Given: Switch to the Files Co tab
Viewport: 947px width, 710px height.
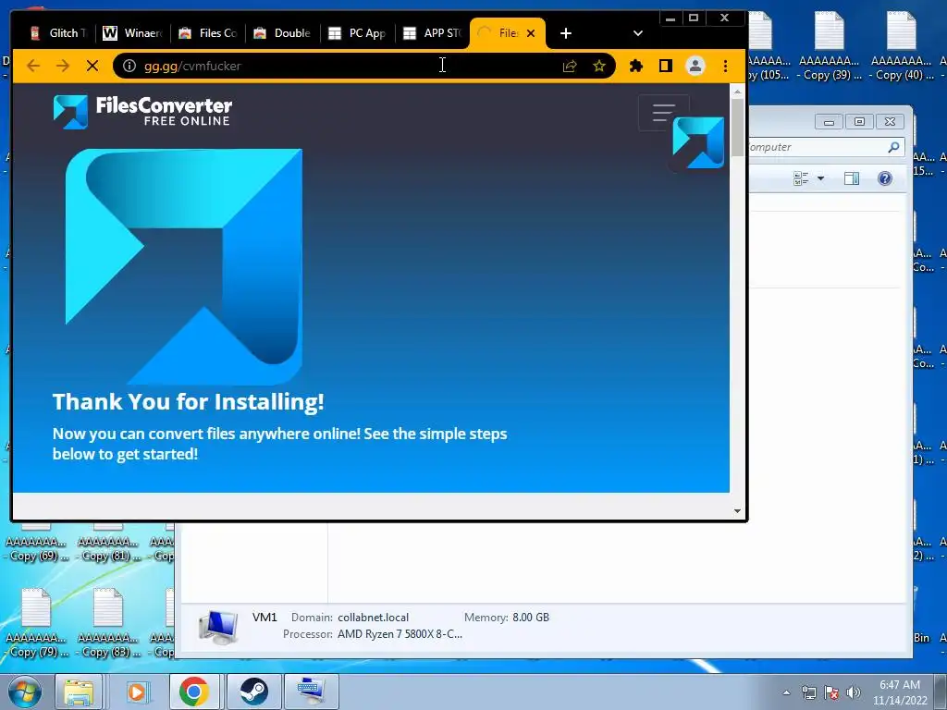Looking at the screenshot, I should coord(207,33).
